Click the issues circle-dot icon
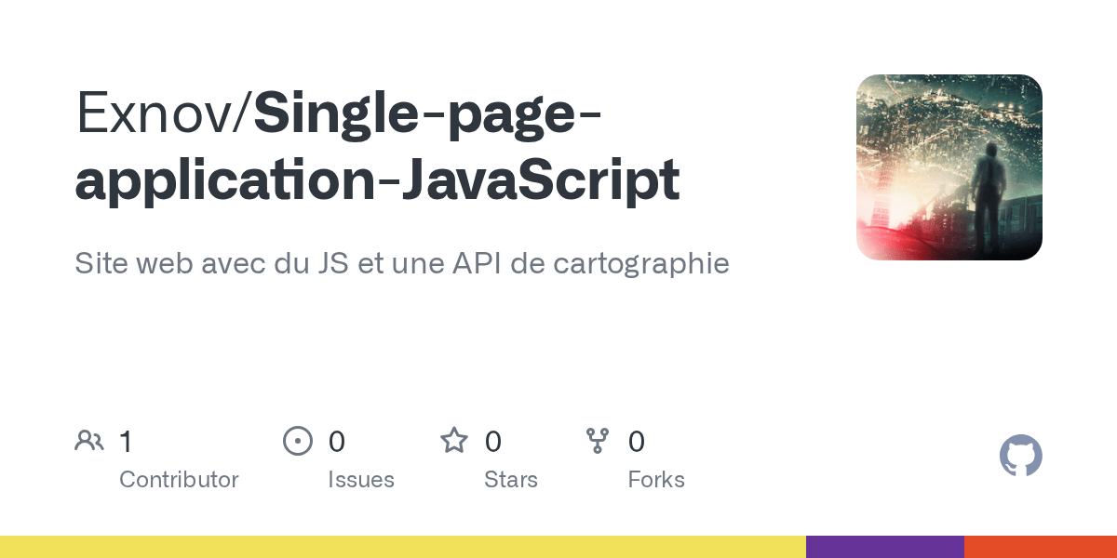 298,441
